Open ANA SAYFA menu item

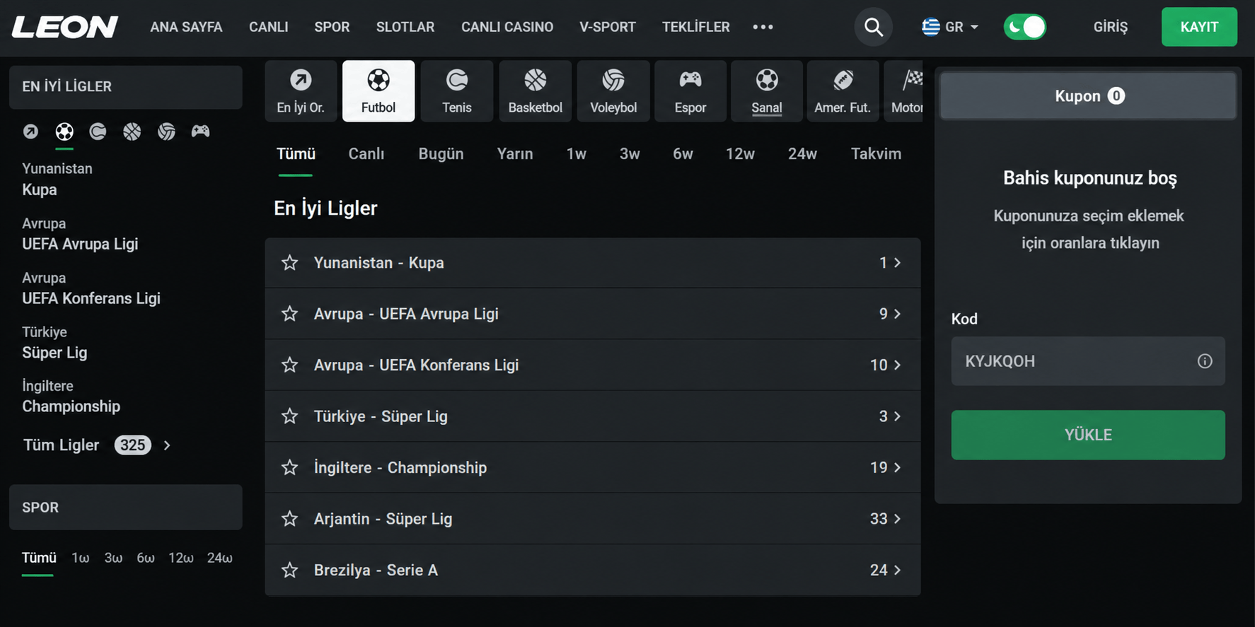(x=186, y=27)
